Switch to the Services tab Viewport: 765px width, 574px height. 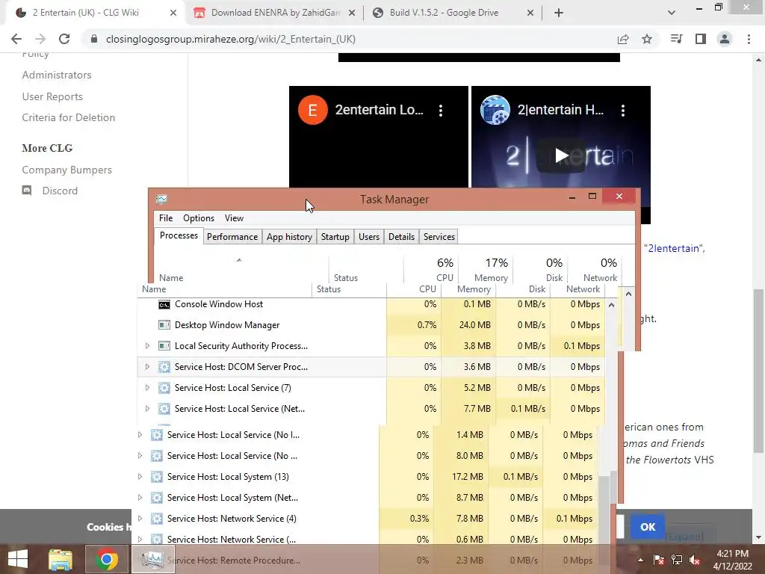[439, 237]
